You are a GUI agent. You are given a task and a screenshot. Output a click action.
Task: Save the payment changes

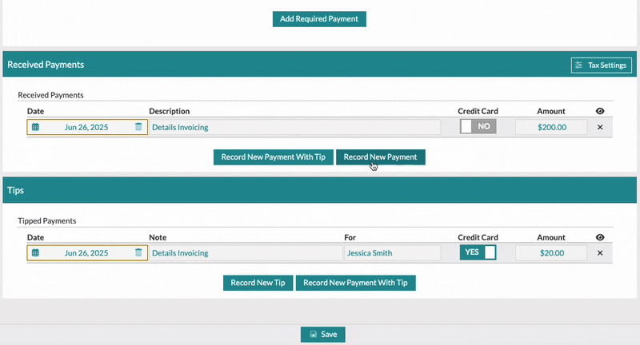pos(322,335)
